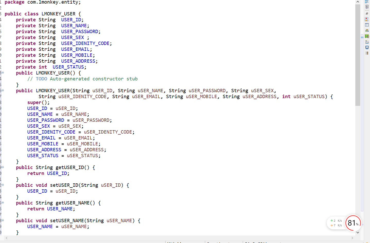Click the horizontal scrollbar left arrow
This screenshot has height=243, width=370.
(7, 238)
